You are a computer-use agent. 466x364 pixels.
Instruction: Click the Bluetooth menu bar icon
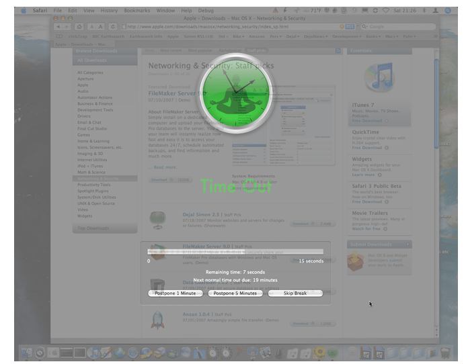click(x=424, y=11)
